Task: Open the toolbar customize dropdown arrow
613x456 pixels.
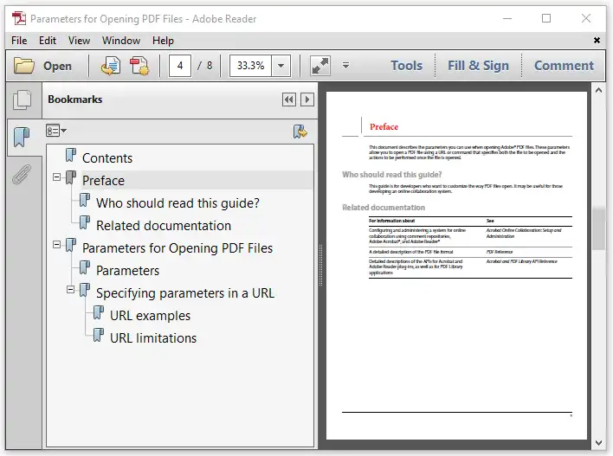Action: pyautogui.click(x=345, y=65)
